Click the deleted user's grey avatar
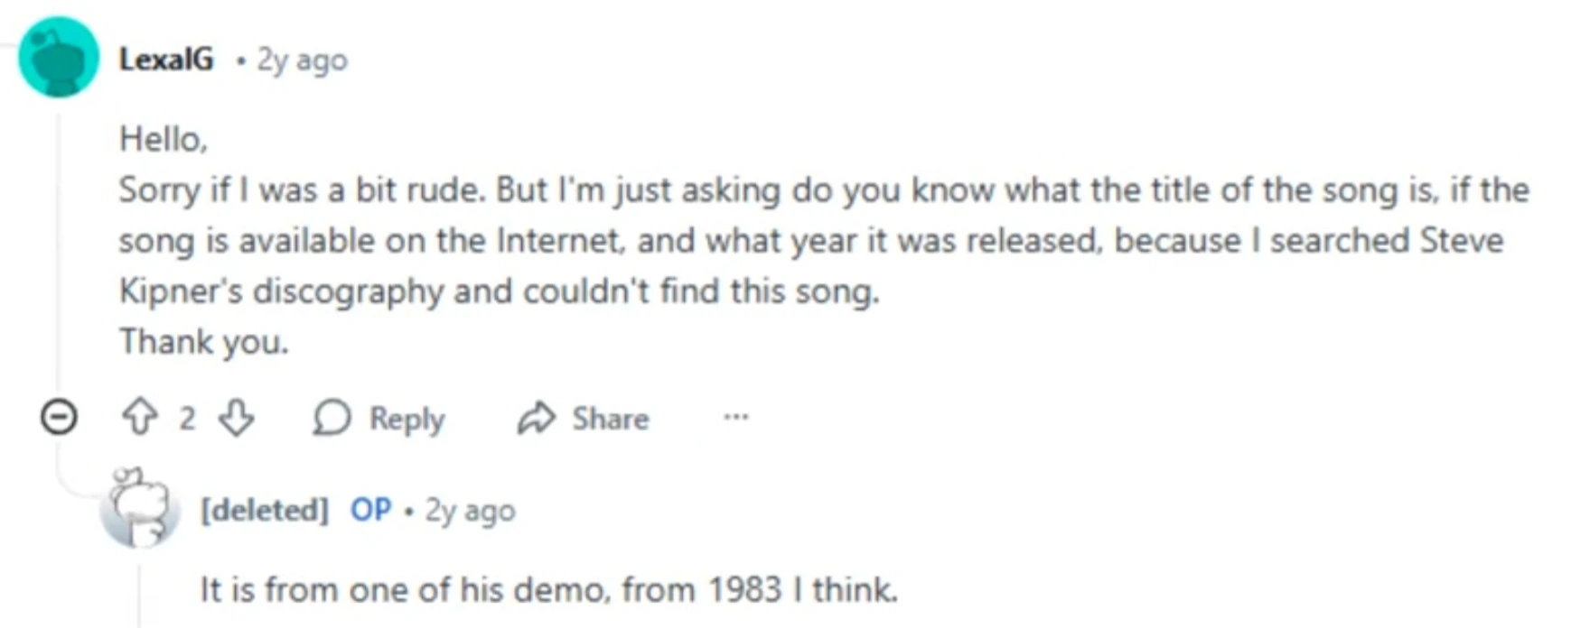The image size is (1571, 628). tap(139, 508)
